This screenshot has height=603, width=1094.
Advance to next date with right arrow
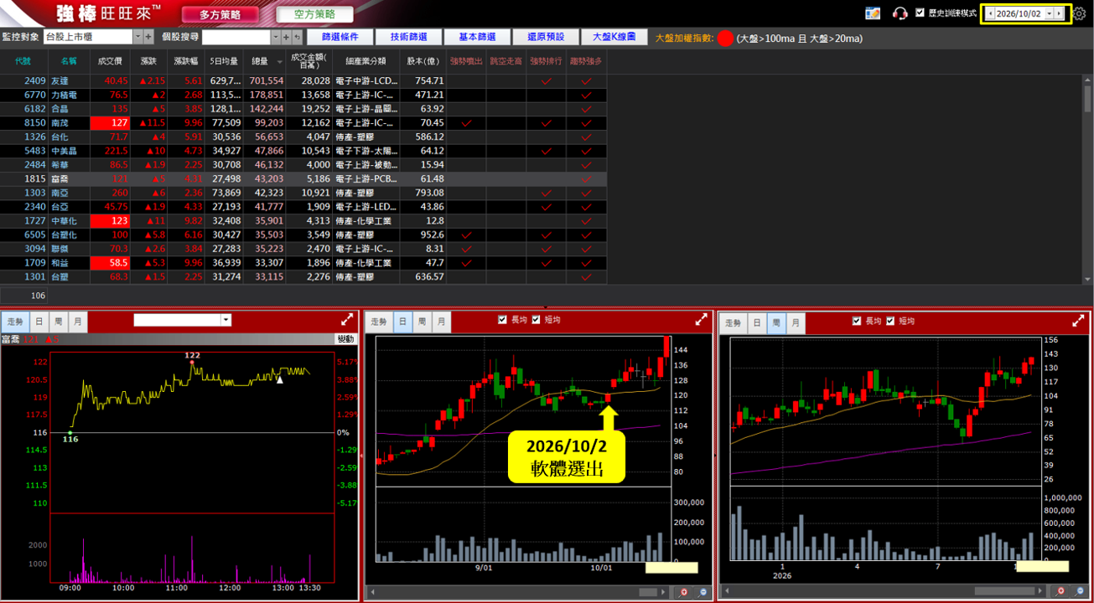(1059, 13)
